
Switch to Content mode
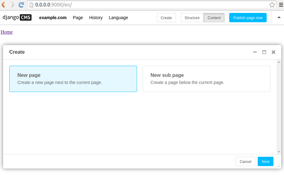[x=214, y=18]
